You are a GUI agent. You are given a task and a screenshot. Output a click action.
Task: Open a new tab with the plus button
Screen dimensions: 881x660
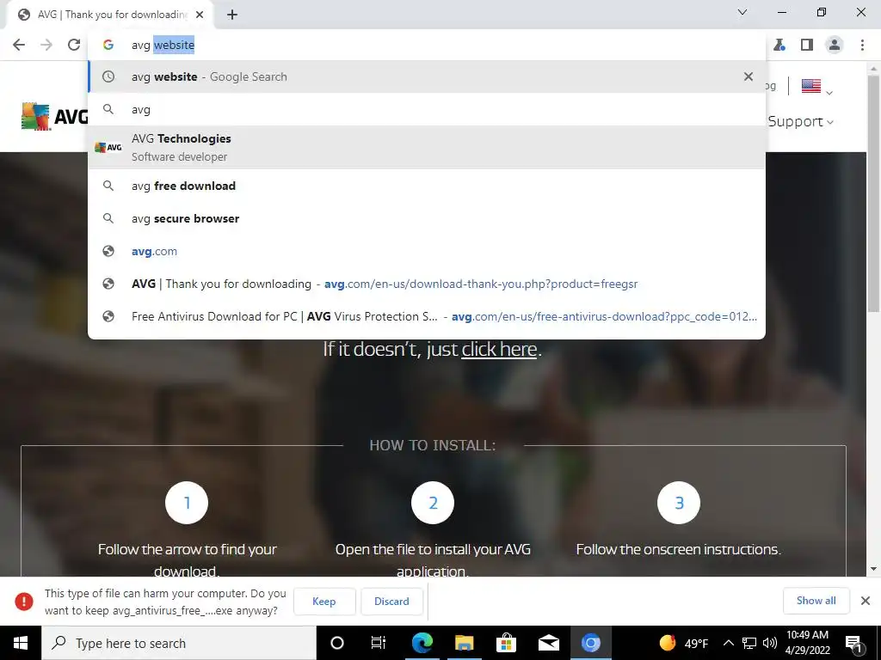232,15
